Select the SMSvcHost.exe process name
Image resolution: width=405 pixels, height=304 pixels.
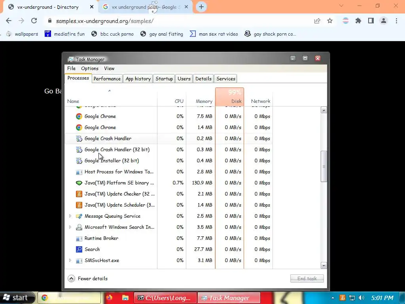(x=102, y=260)
